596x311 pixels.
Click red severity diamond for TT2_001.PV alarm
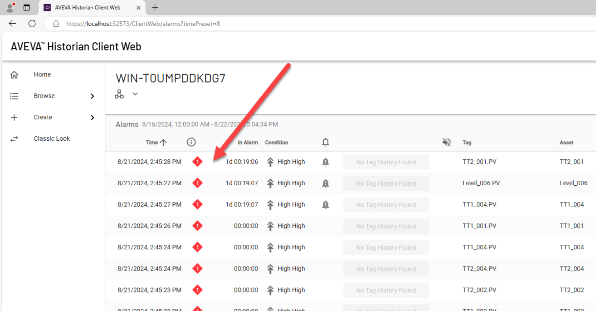pos(197,162)
